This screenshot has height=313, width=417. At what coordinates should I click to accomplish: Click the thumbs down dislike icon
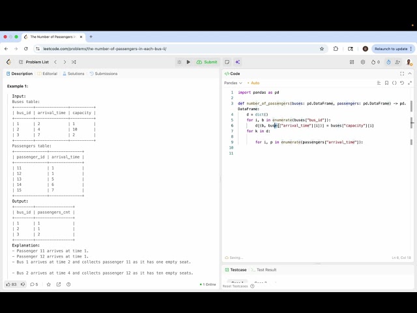[x=23, y=284]
